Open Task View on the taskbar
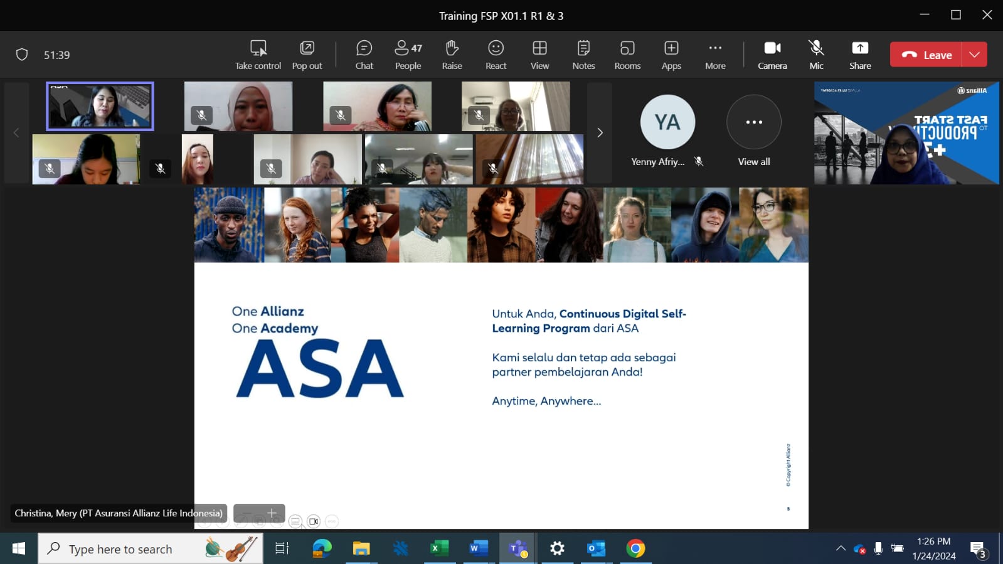Viewport: 1003px width, 564px height. click(282, 549)
